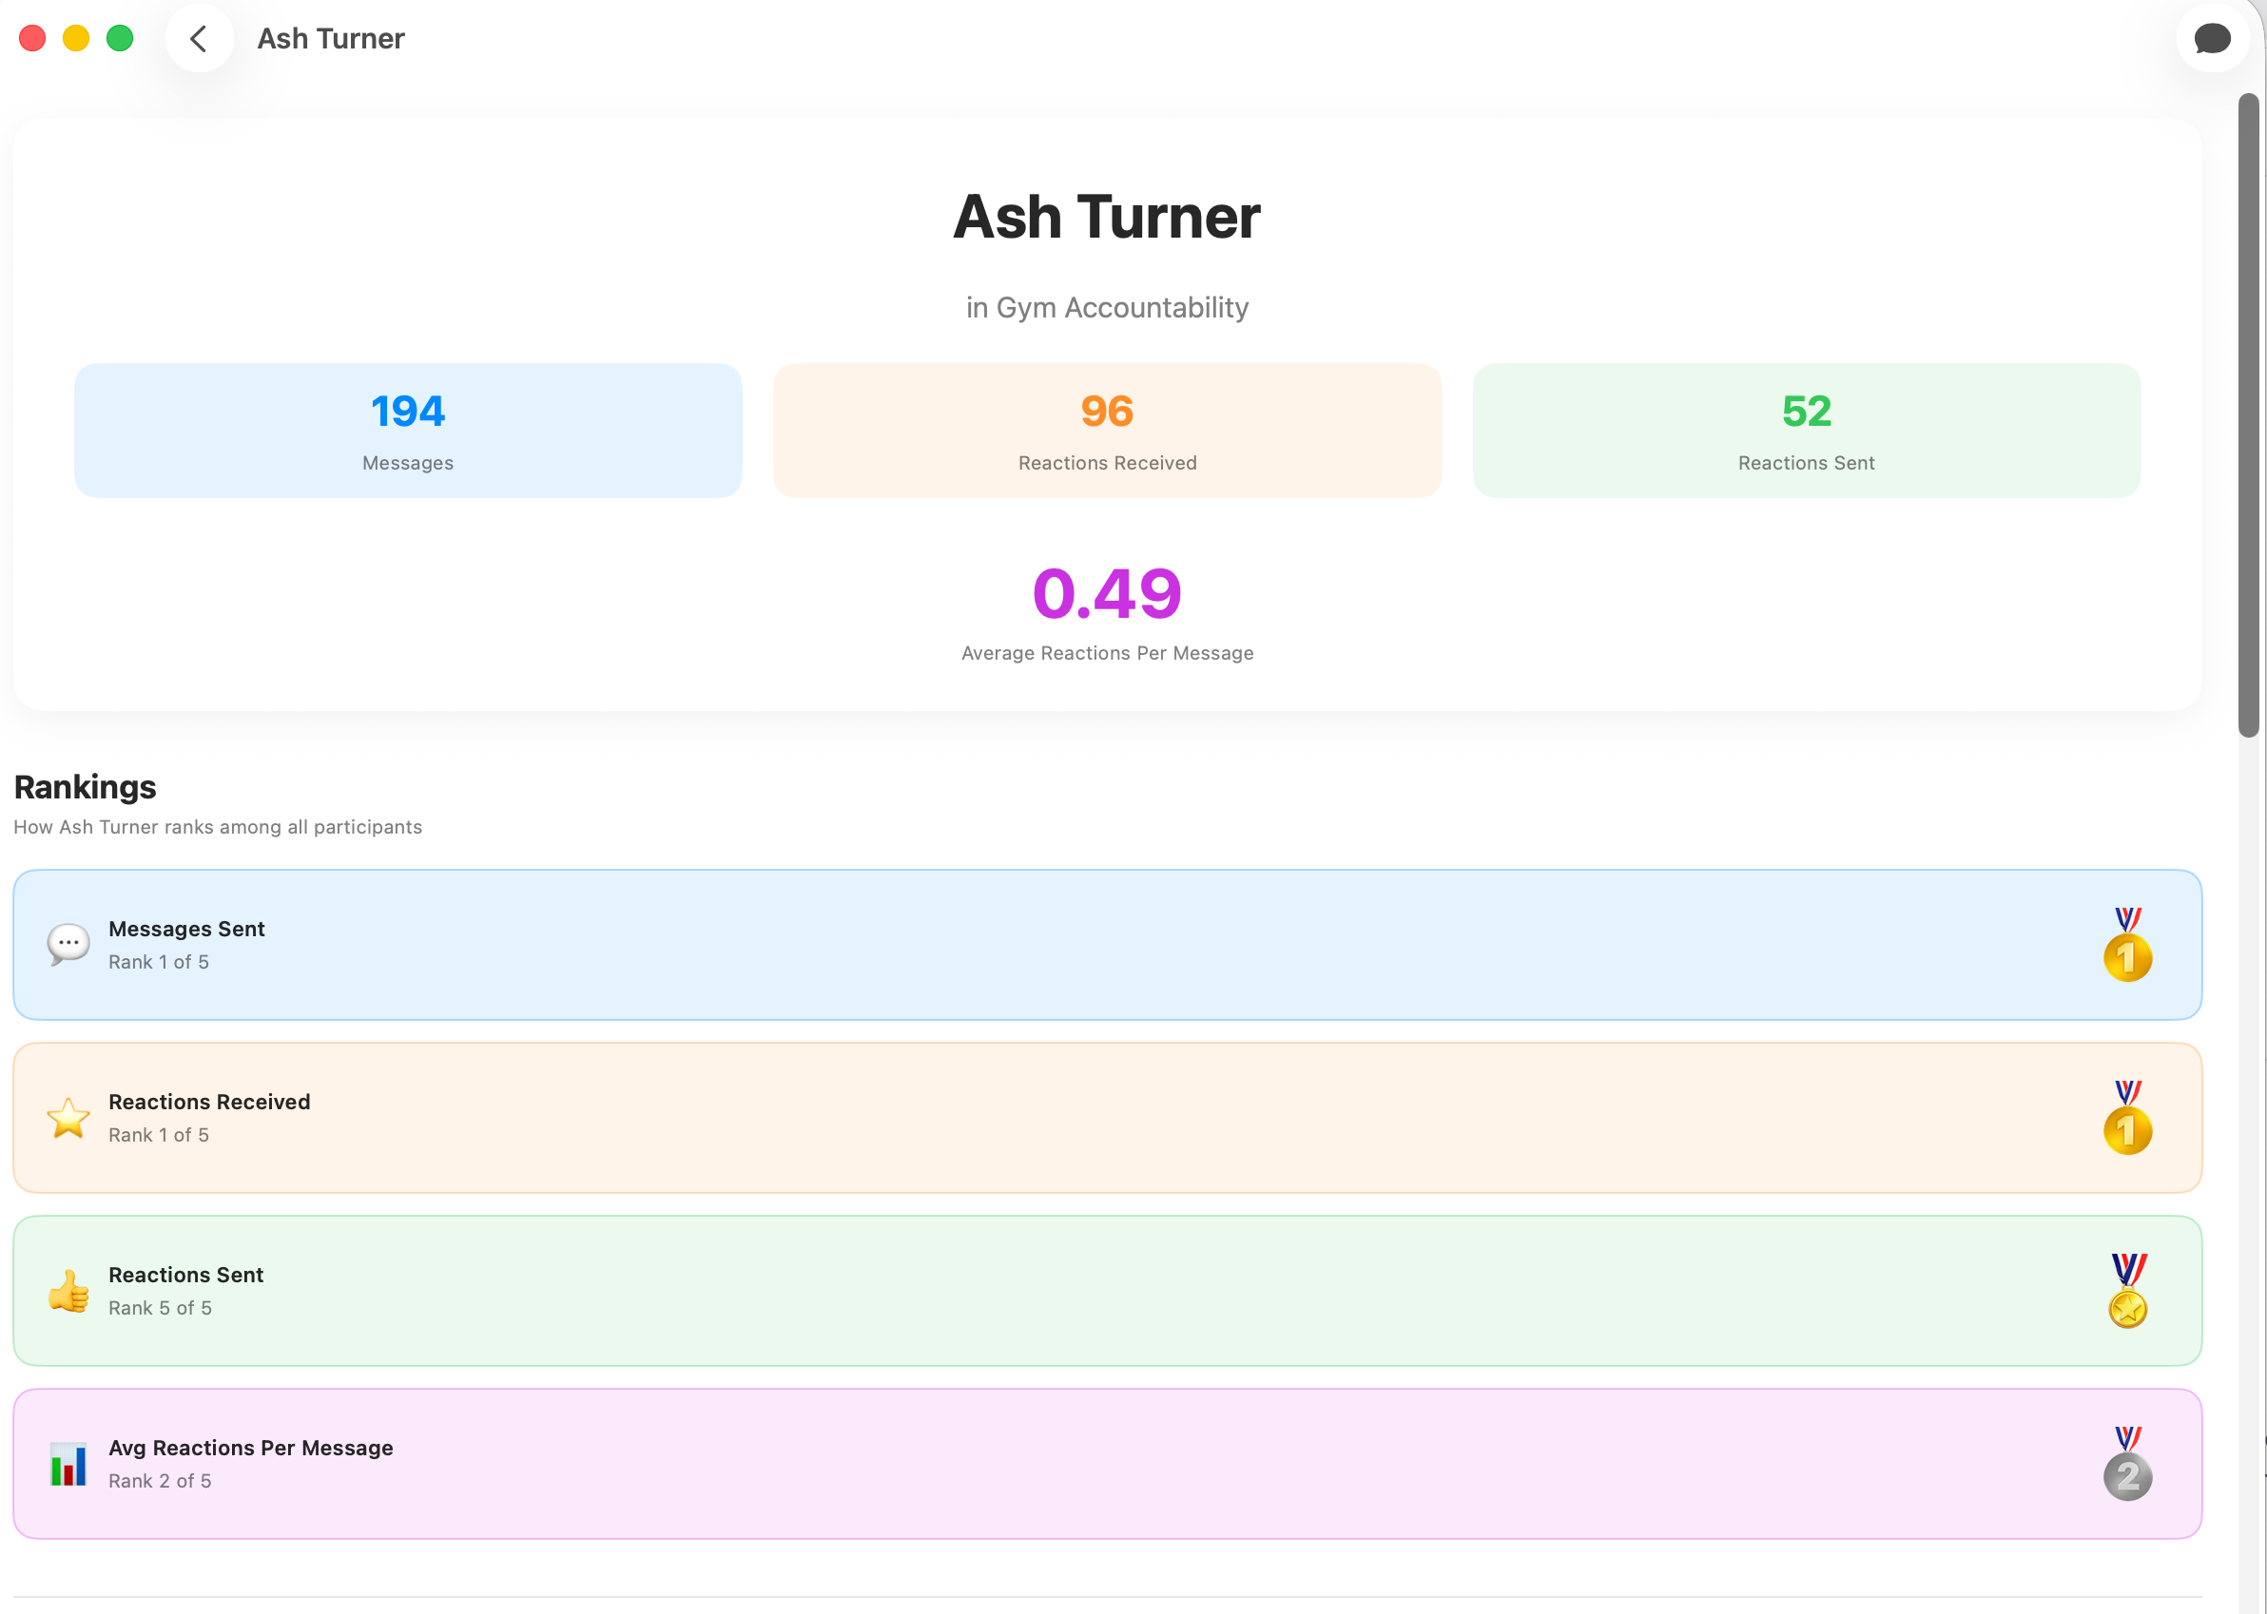Click the in Gym Accountability subtitle

tap(1107, 308)
